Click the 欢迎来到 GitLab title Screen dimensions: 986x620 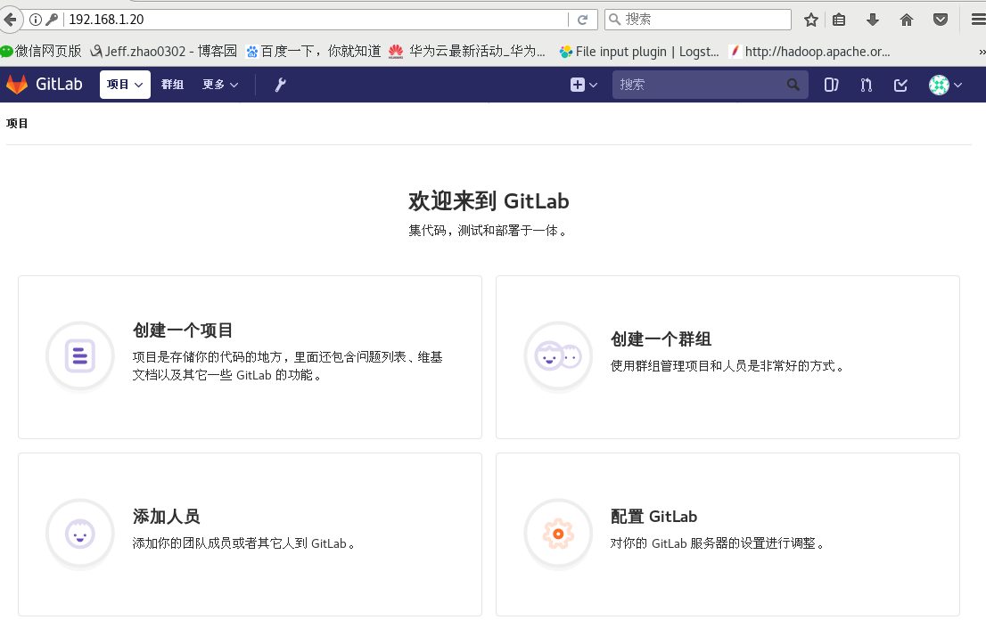[x=489, y=201]
